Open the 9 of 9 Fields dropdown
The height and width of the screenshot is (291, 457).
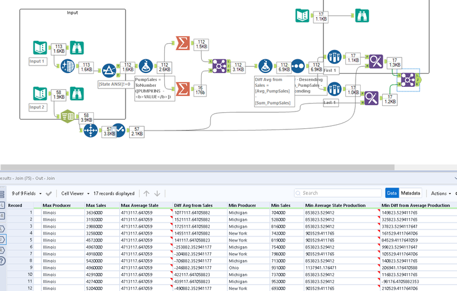pos(27,193)
